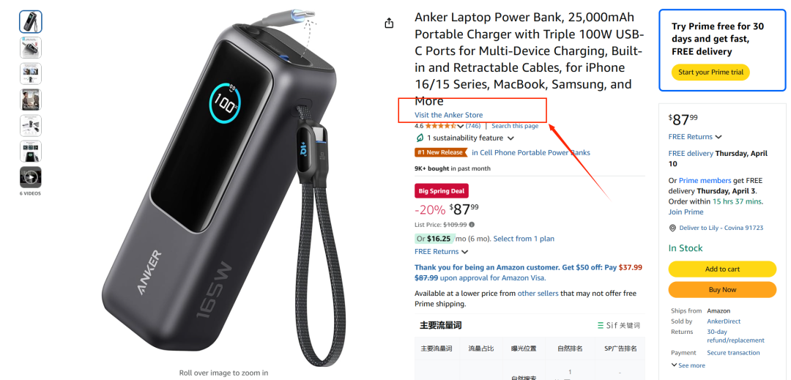Open the rating breakdown chevron
791x380 pixels.
coord(460,127)
